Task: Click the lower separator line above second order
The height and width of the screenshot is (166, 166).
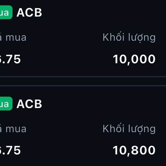Action: click(x=83, y=85)
